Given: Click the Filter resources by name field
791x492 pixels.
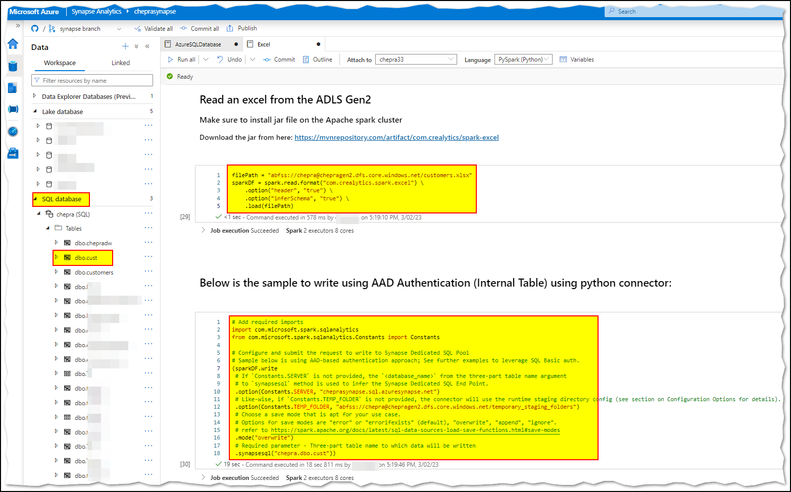Looking at the screenshot, I should (x=92, y=80).
